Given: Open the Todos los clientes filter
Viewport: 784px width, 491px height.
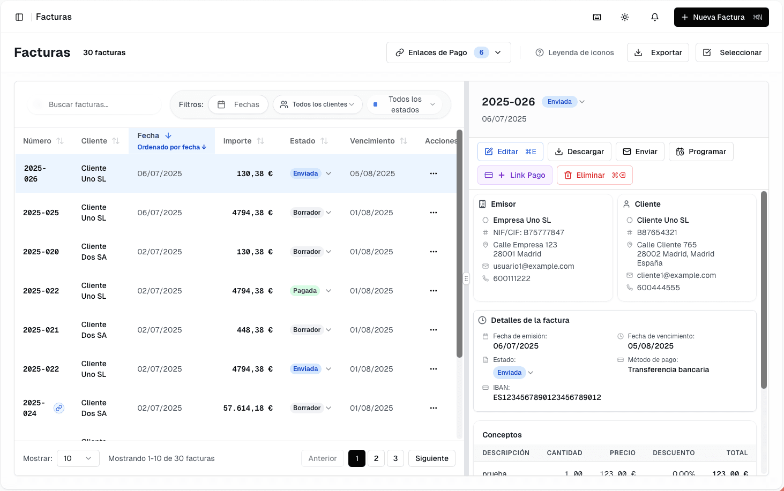Looking at the screenshot, I should point(317,104).
